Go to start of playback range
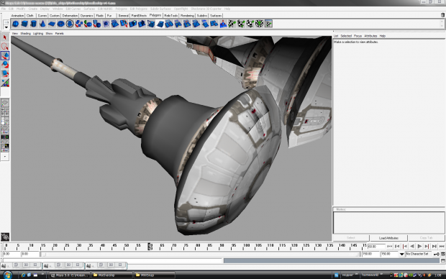This screenshot has height=279, width=446. [389, 247]
